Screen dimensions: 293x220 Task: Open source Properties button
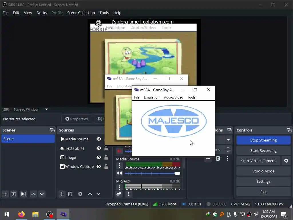(77, 119)
